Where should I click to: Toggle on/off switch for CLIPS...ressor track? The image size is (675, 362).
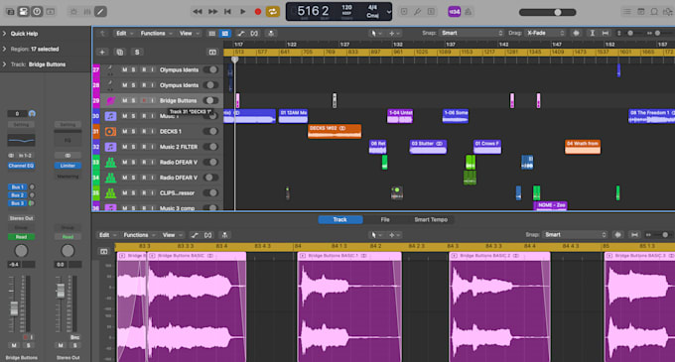click(x=210, y=193)
